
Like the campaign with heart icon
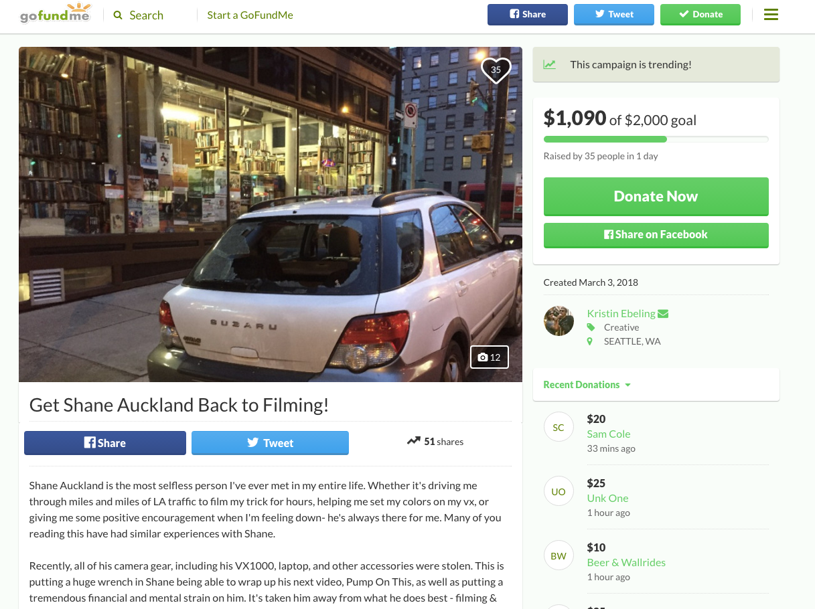click(x=496, y=70)
